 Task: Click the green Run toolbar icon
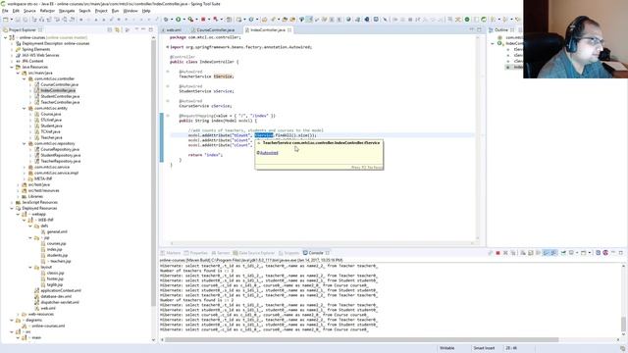pos(179,20)
